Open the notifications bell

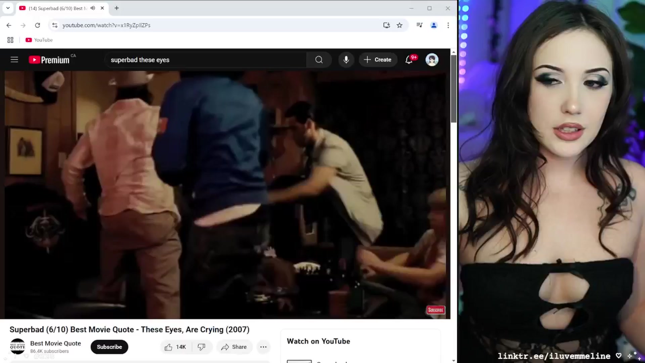coord(409,60)
